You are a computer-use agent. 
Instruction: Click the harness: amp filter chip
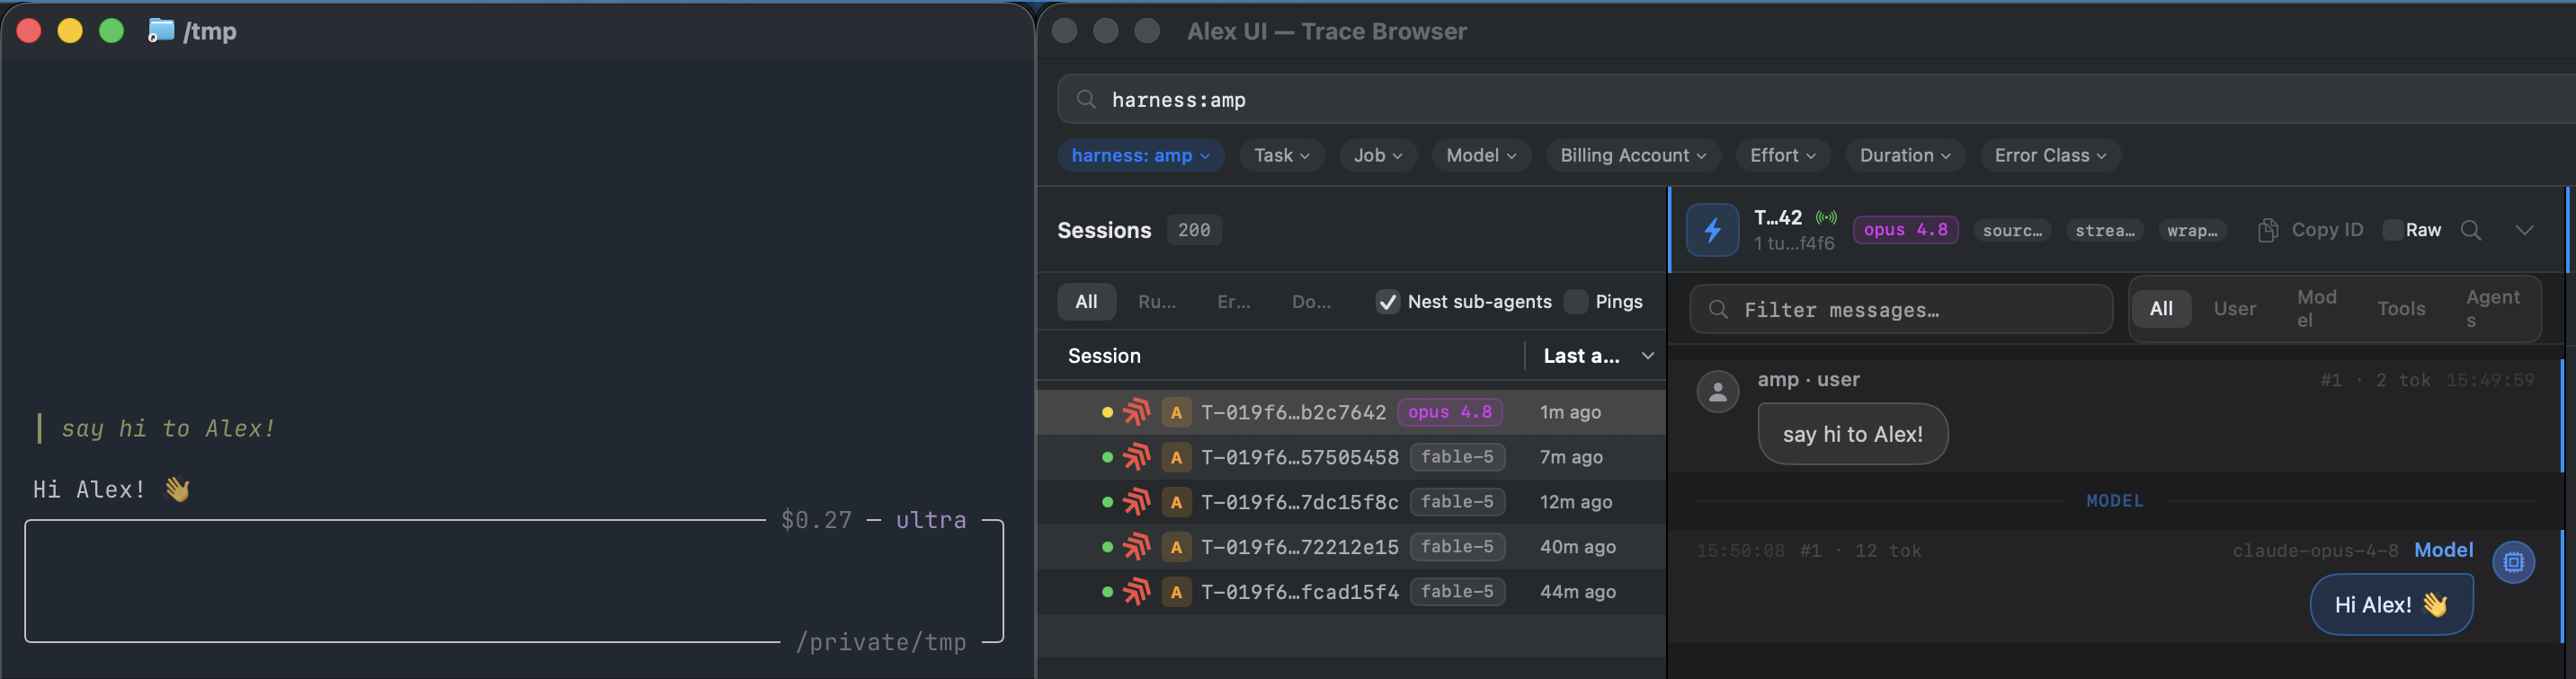point(1140,154)
